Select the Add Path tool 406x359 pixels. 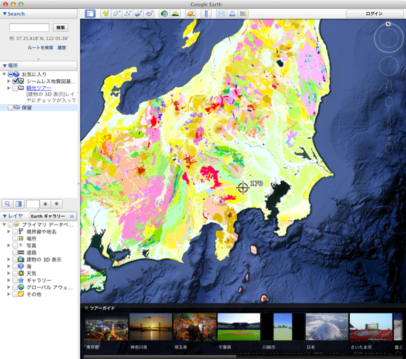pos(127,14)
